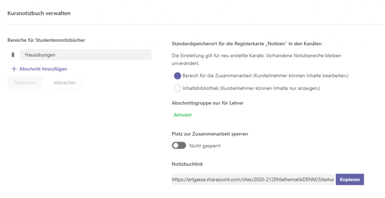385x198 pixels.
Task: Click the notebook link URL field
Action: 253,180
